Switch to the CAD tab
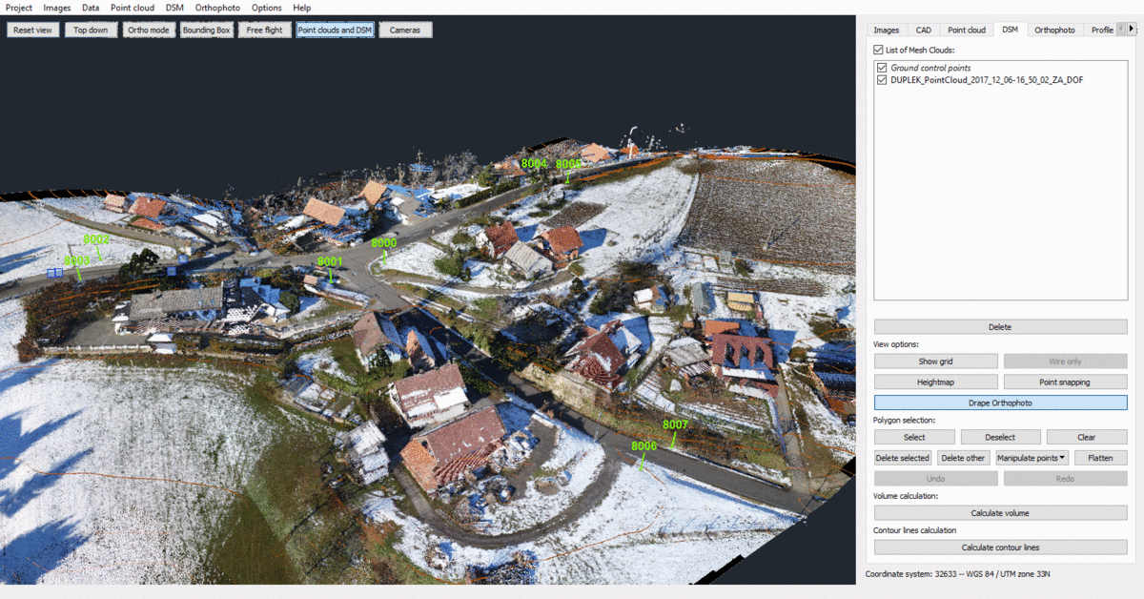Viewport: 1144px width, 599px height. (924, 30)
